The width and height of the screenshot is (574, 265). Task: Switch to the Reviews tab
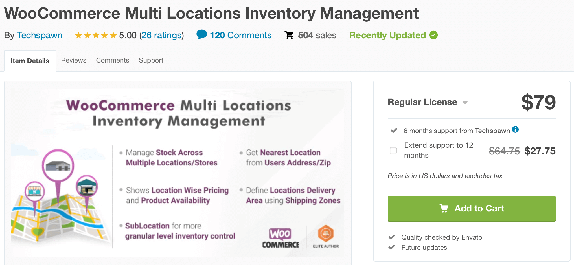coord(73,60)
